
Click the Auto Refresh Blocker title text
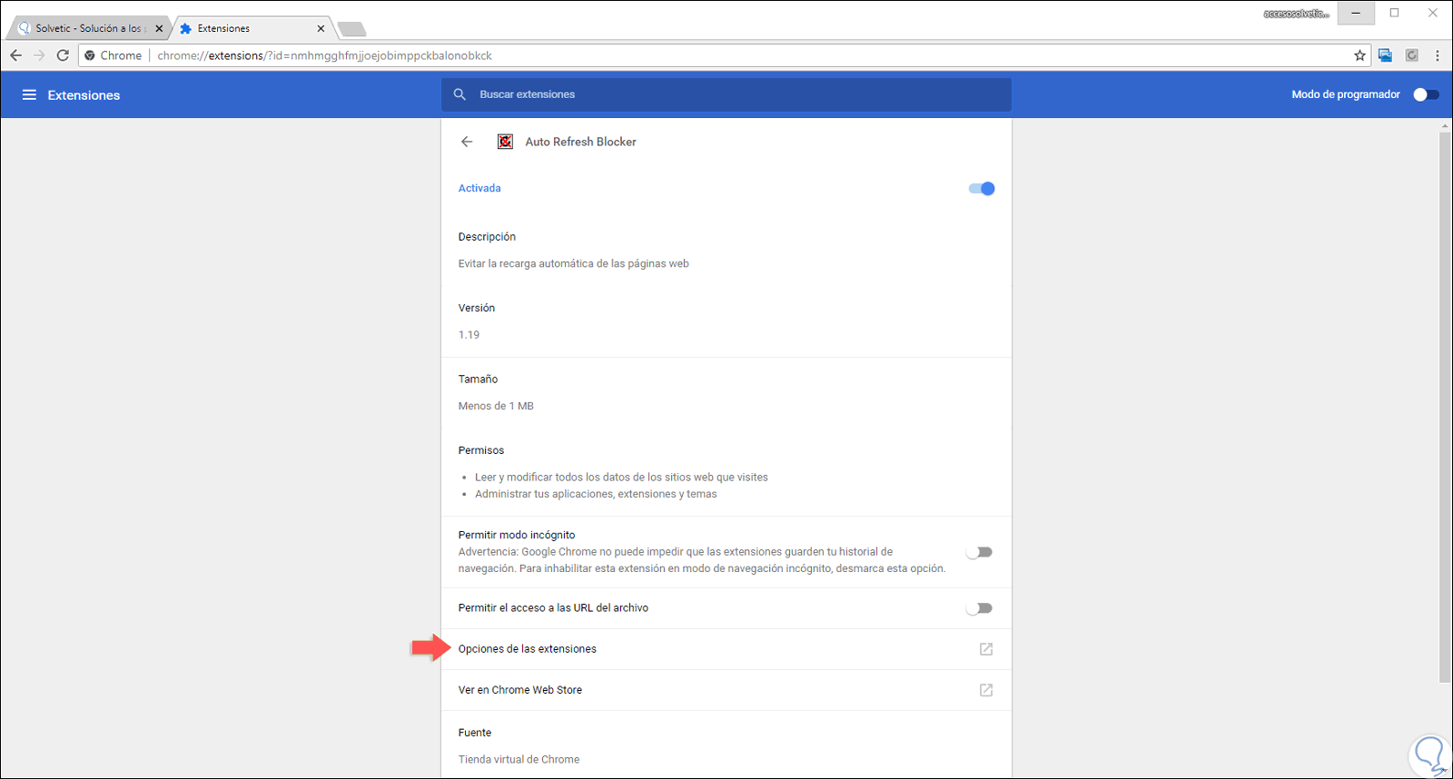[x=580, y=142]
